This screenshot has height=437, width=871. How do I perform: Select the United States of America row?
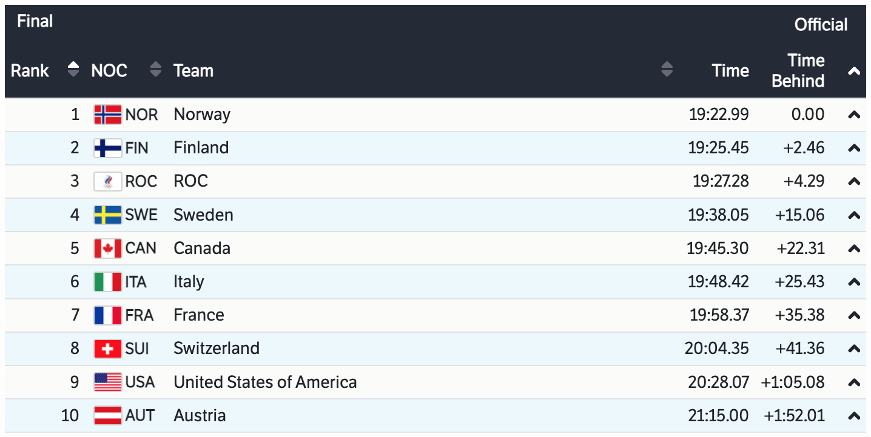265,382
